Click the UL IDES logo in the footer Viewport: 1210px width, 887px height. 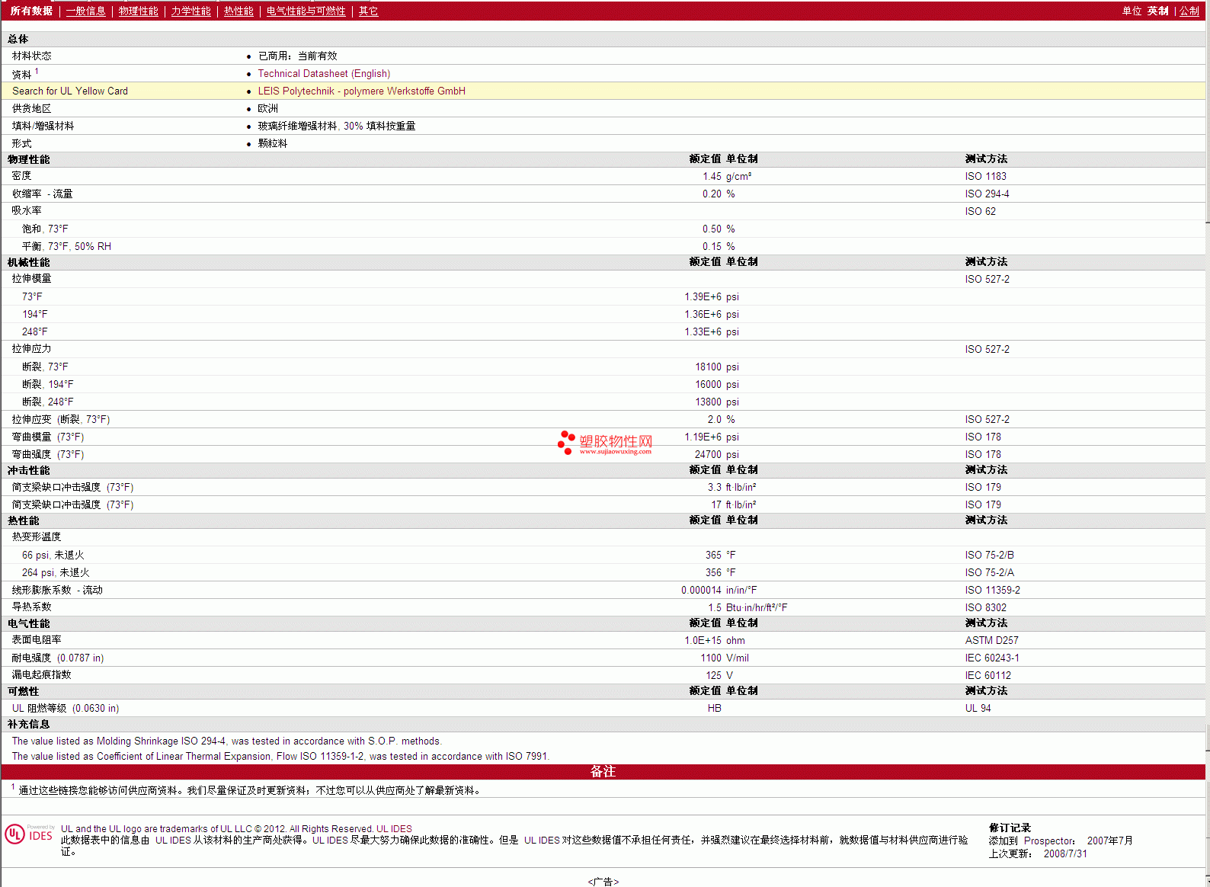pos(29,834)
